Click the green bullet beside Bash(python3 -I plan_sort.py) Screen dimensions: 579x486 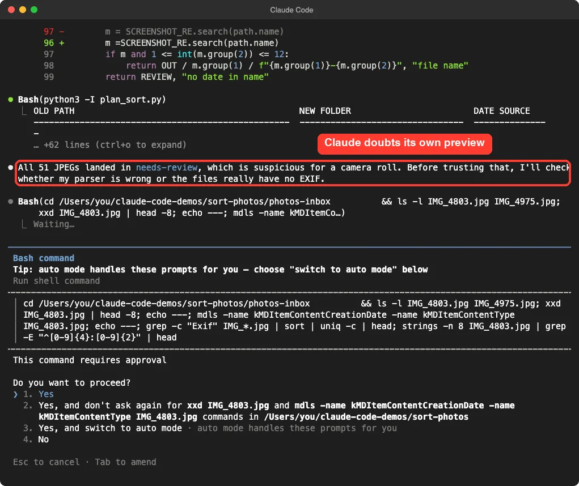11,100
